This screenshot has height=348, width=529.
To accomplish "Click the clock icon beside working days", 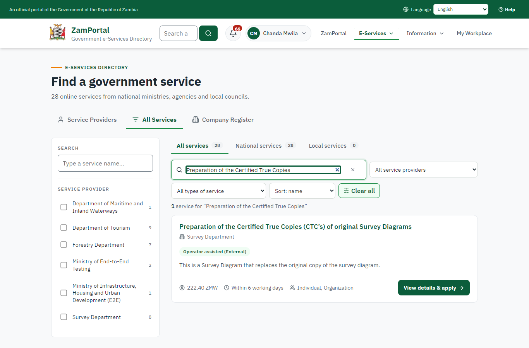I will click(227, 288).
